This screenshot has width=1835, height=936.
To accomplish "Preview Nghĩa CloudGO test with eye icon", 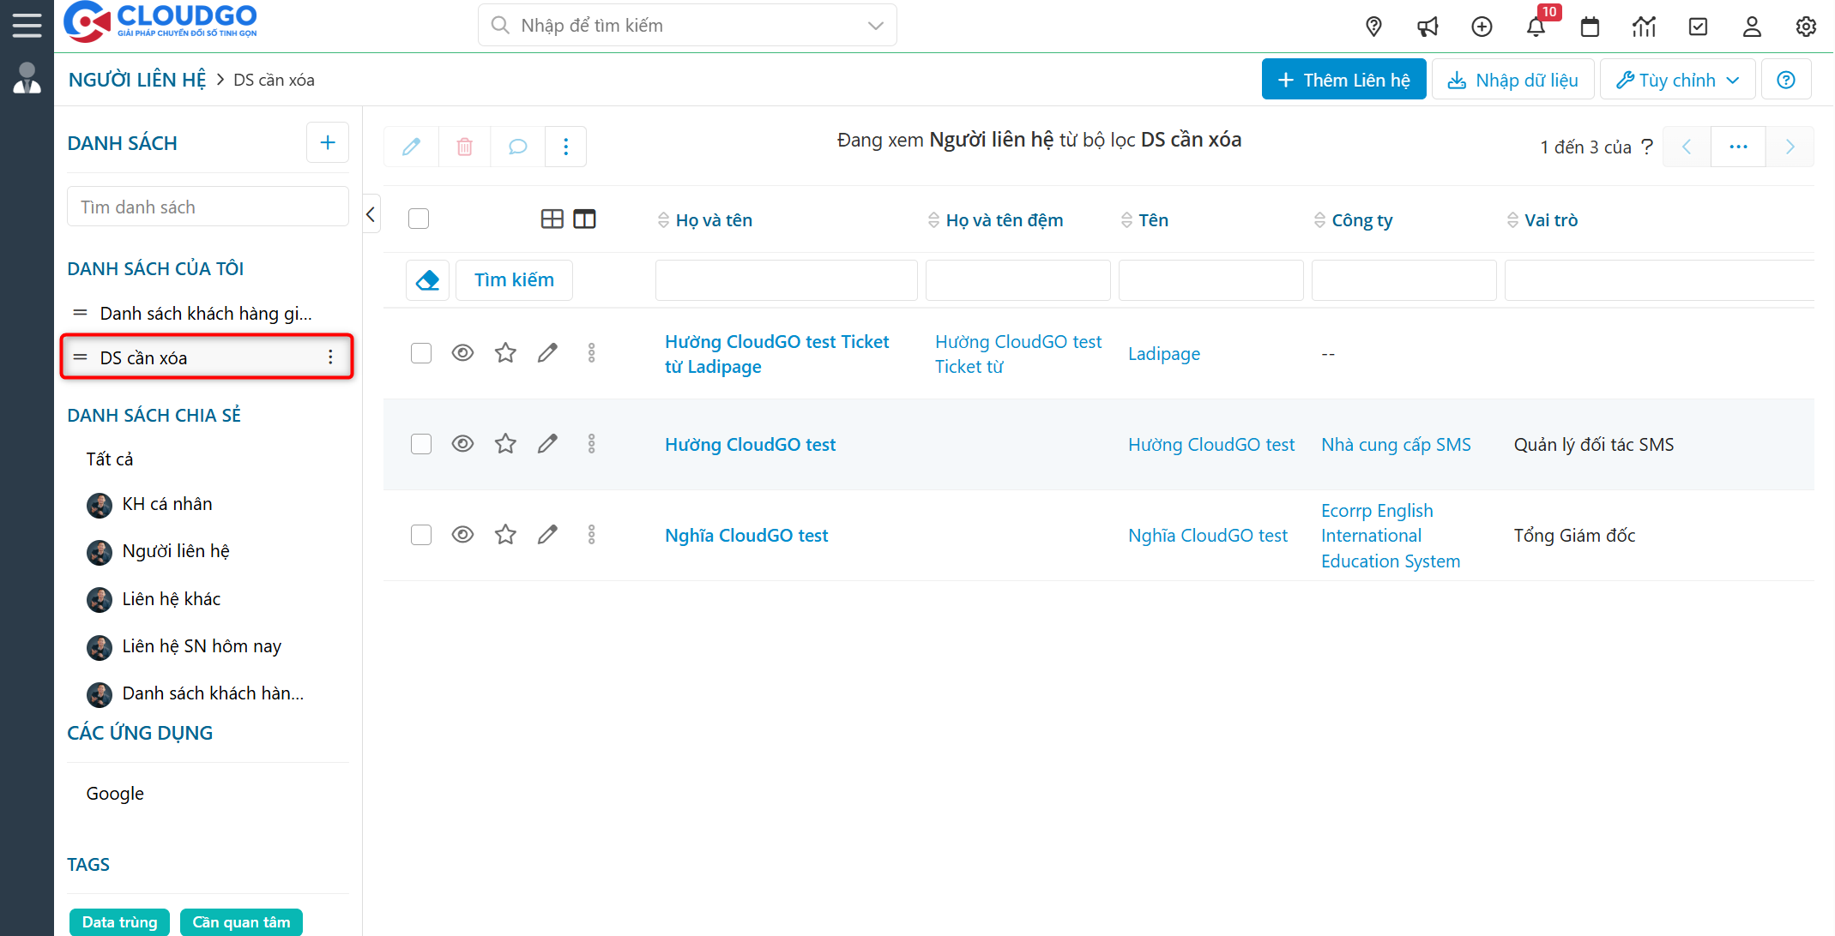I will (462, 535).
